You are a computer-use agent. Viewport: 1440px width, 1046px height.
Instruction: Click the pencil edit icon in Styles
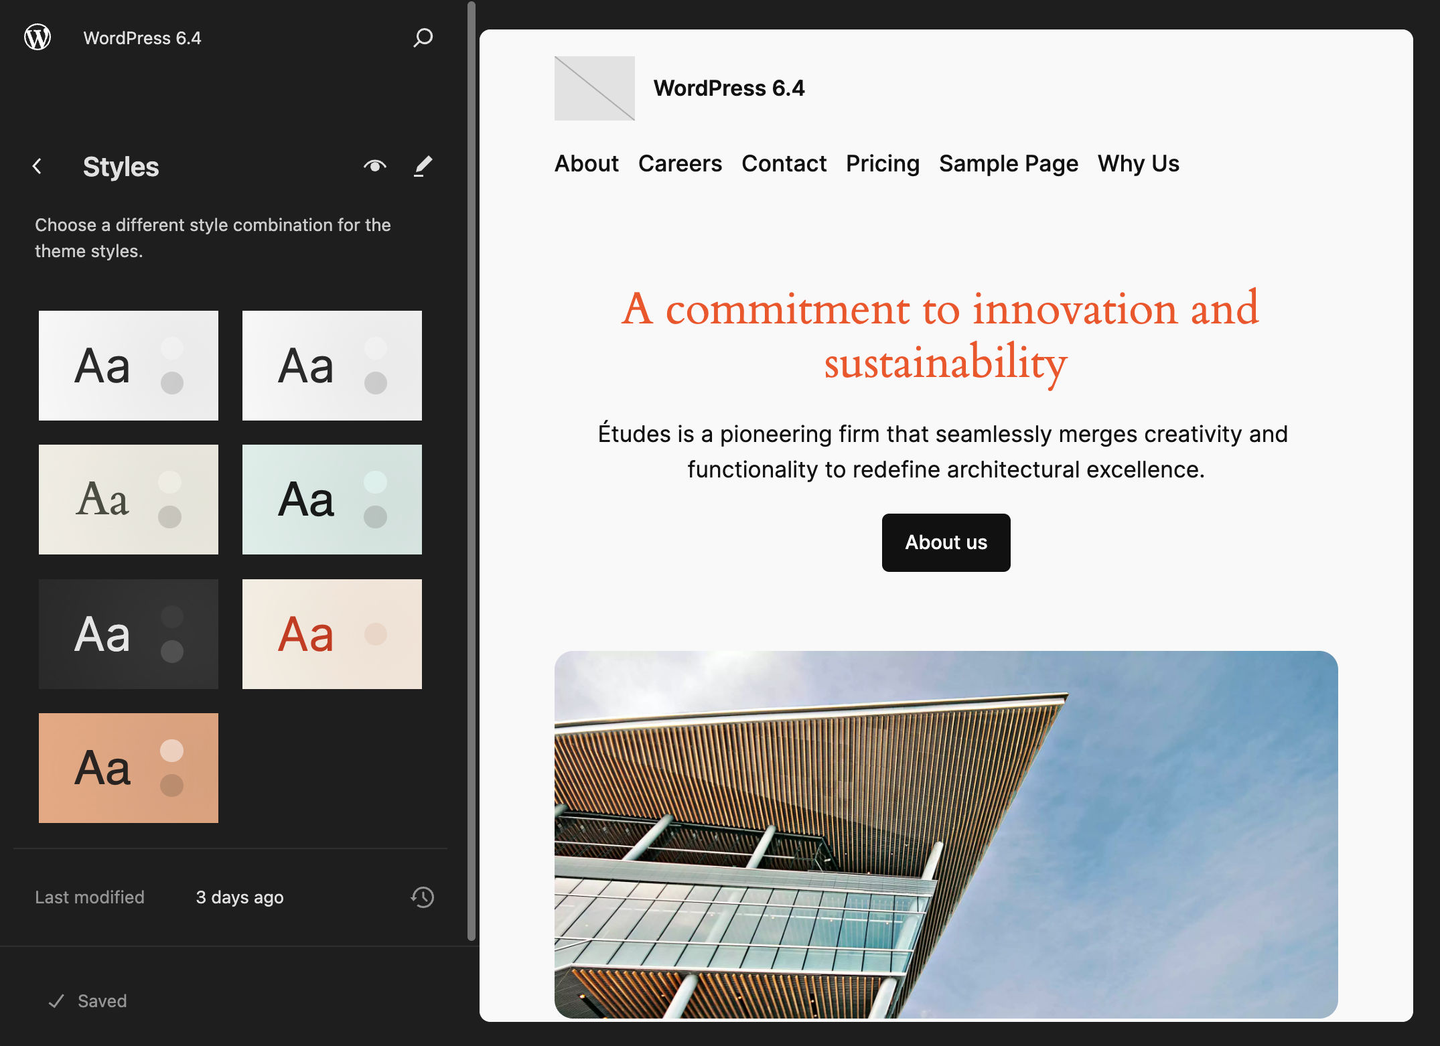click(423, 167)
